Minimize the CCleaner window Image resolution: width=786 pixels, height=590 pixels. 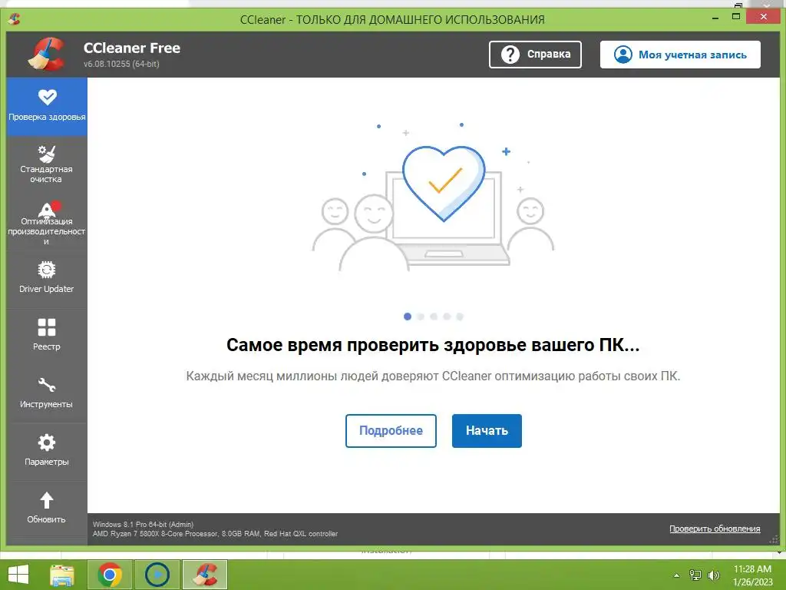715,18
